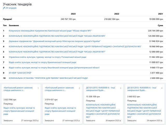Viewport: 166px width, 125px height.
Task: Open 'МІСЬКА ЛІКАРНЯ №9' customer link
Action: pos(57,36)
